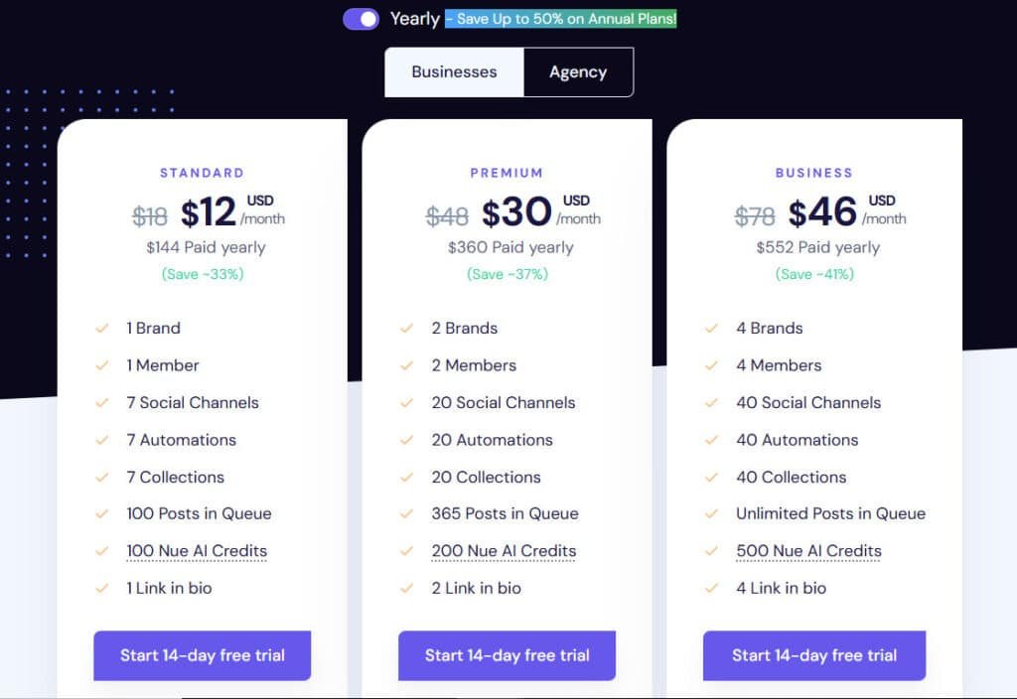
Task: Open the 100 Nue AI Credits details
Action: [x=196, y=550]
